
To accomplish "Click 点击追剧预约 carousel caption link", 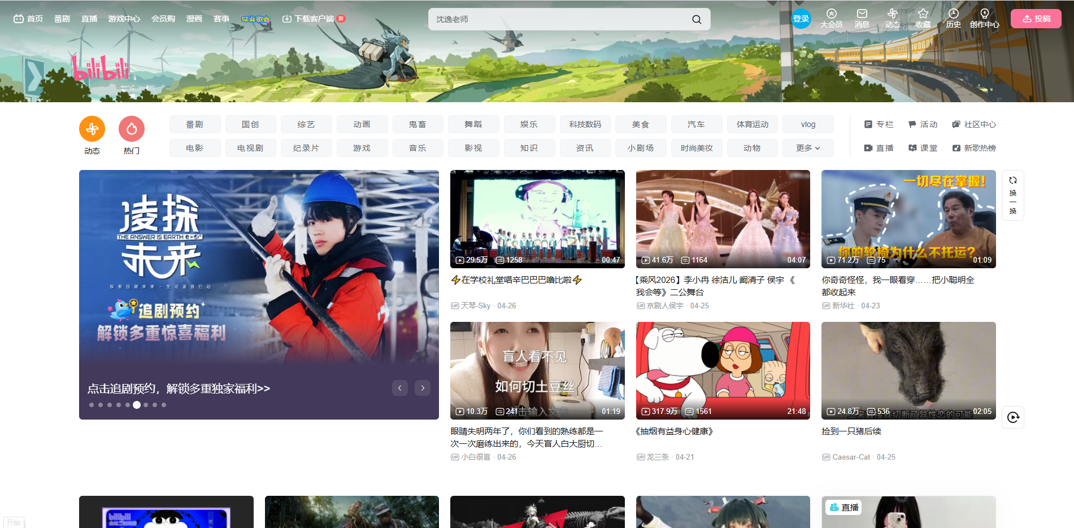I will (179, 389).
